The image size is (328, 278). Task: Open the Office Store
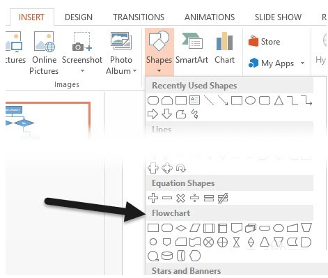pos(264,41)
